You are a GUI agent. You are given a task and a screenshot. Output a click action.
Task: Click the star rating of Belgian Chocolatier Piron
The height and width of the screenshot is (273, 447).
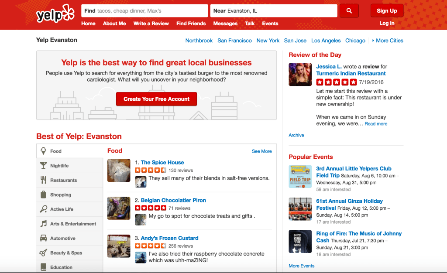(151, 208)
